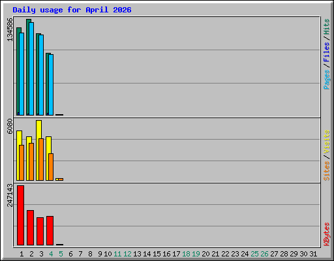This screenshot has width=334, height=261.
Task: Click the red KBytes legend label
Action: (327, 234)
